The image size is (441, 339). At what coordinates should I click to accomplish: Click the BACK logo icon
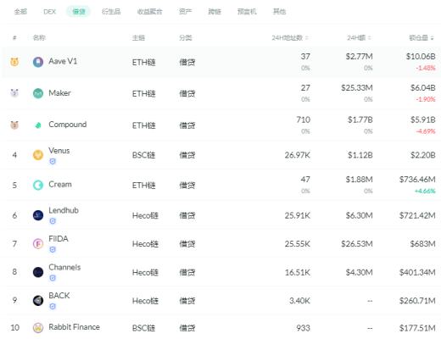pyautogui.click(x=38, y=300)
